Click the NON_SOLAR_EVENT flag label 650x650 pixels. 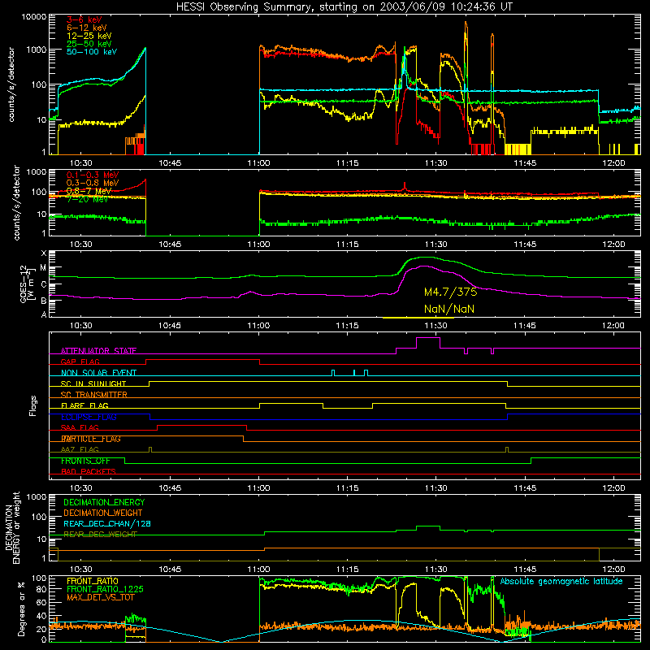(98, 373)
